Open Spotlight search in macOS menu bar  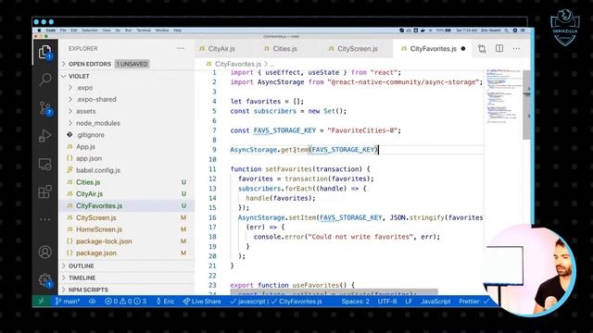[x=506, y=31]
